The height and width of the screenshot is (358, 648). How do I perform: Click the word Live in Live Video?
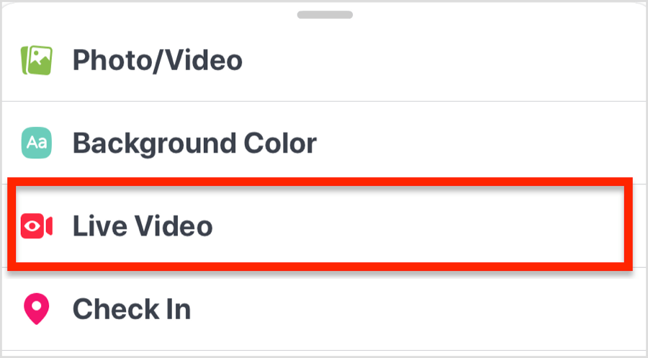click(x=99, y=226)
